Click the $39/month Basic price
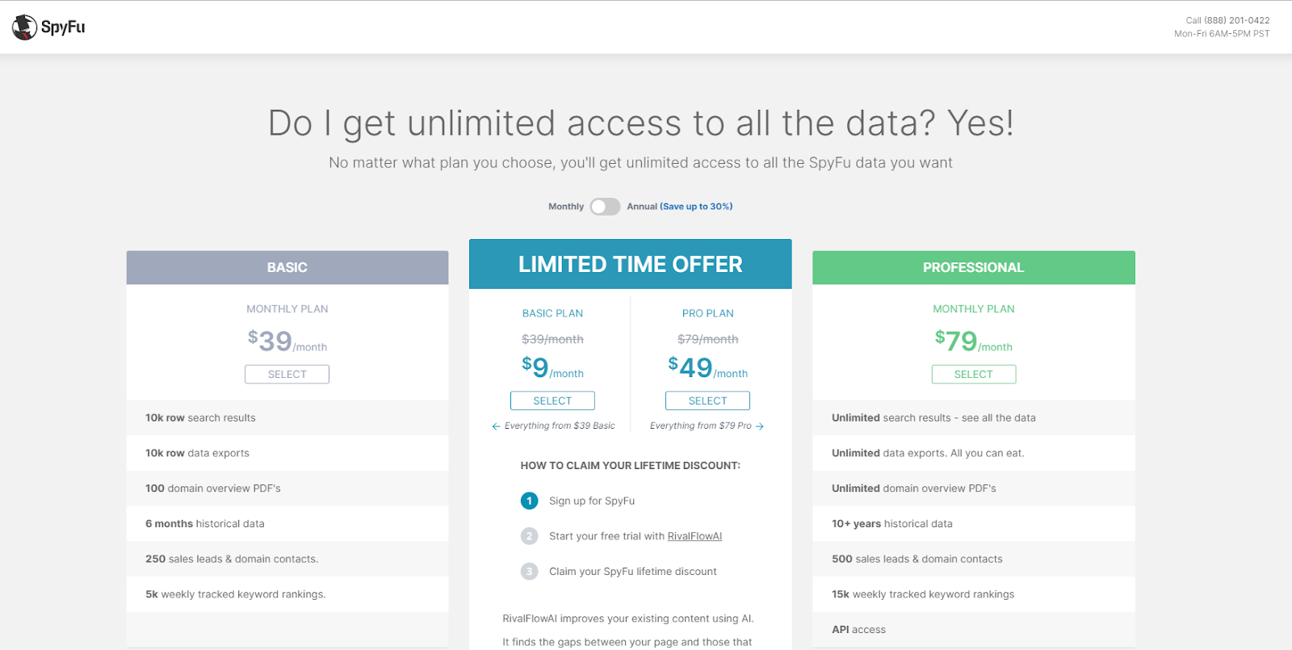 [287, 342]
